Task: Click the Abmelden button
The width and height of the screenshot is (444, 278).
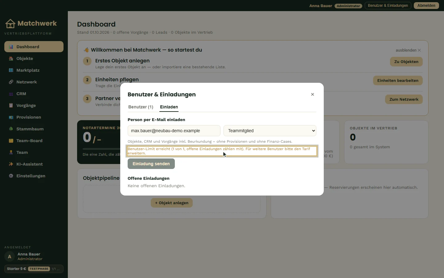Action: (426, 6)
